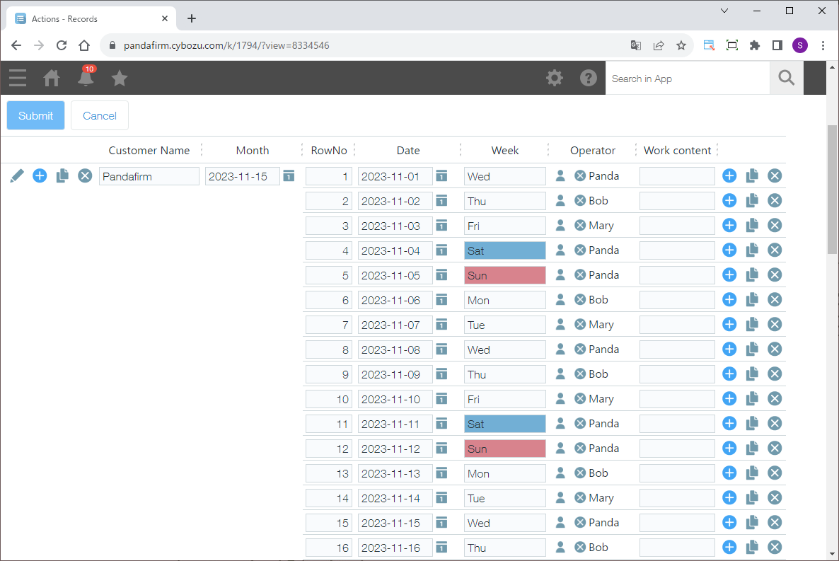The image size is (839, 561).
Task: Remove operator Bob in row 2
Action: [580, 201]
